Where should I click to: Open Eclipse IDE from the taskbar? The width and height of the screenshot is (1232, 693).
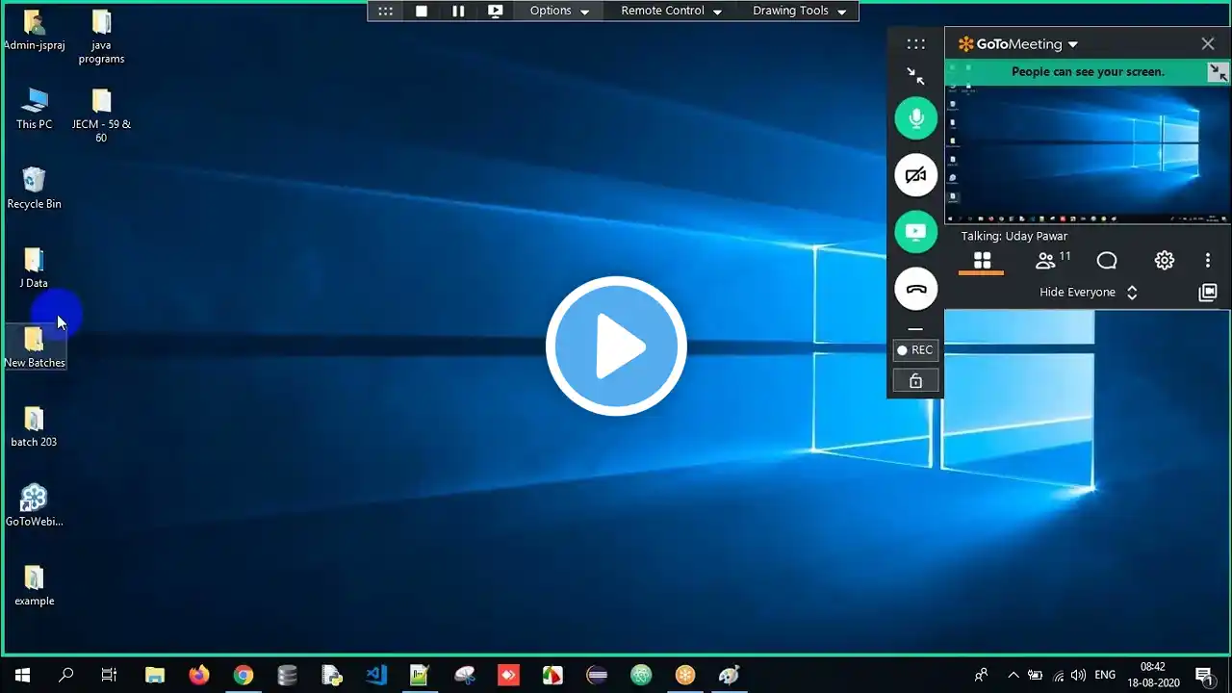(597, 676)
